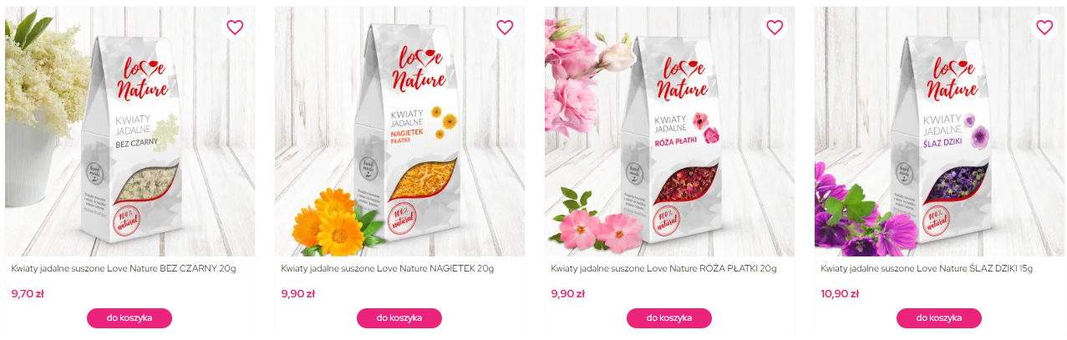Viewport: 1067px width, 340px height.
Task: Put RÓŻA PŁATKI 20g in basket
Action: click(x=669, y=318)
